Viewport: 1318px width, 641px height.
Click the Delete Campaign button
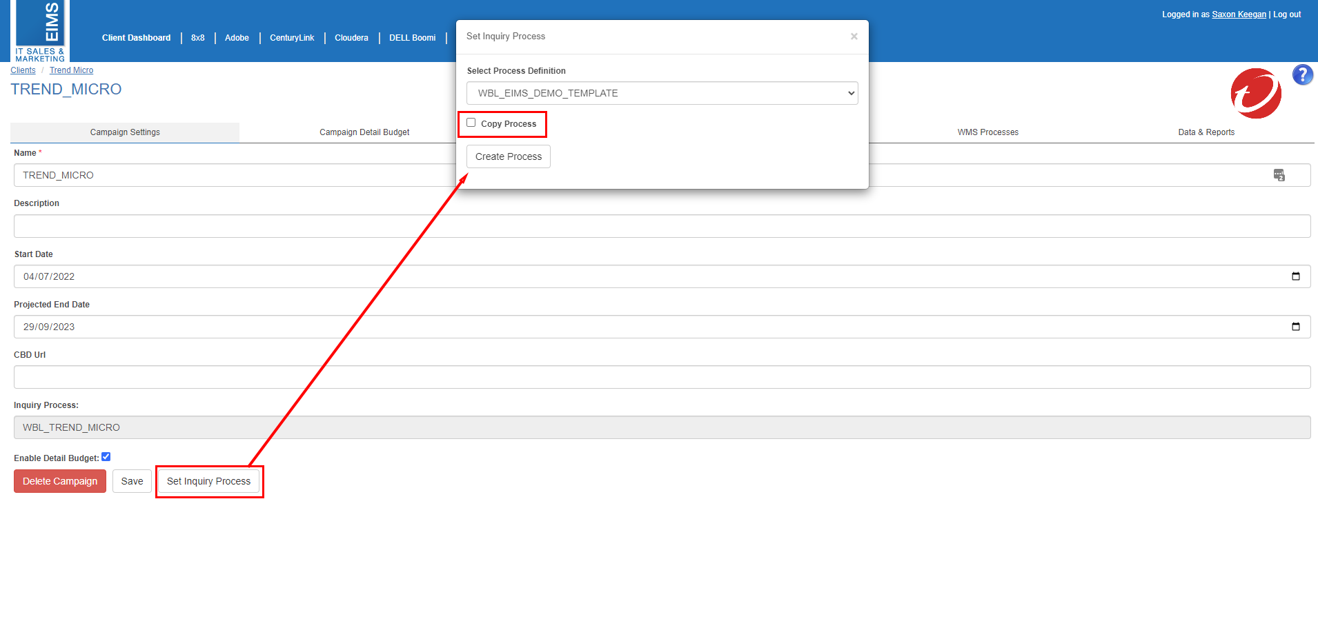[60, 481]
